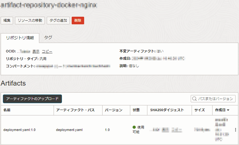Click the 編集 button

[x=7, y=21]
